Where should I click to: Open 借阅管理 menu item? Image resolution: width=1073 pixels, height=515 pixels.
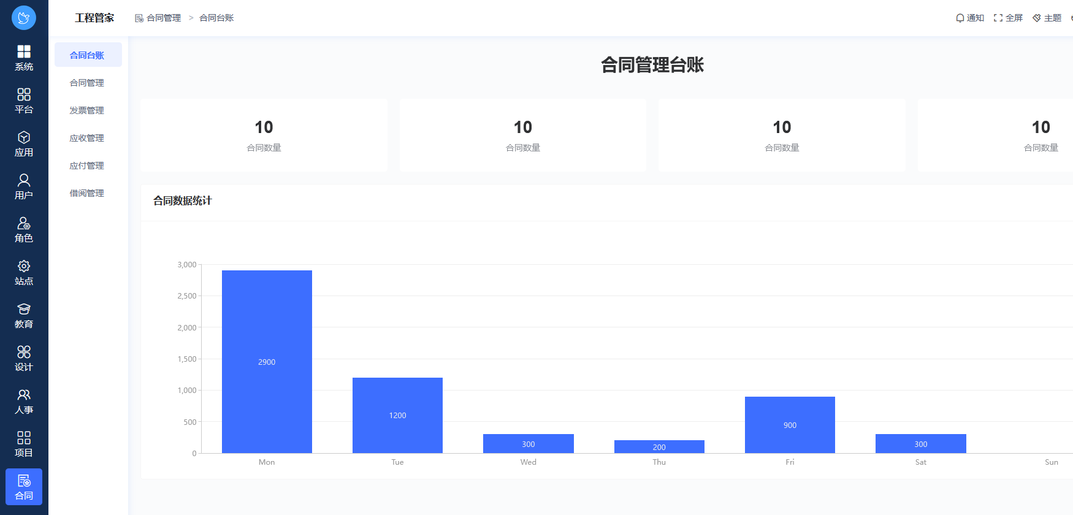click(x=87, y=193)
